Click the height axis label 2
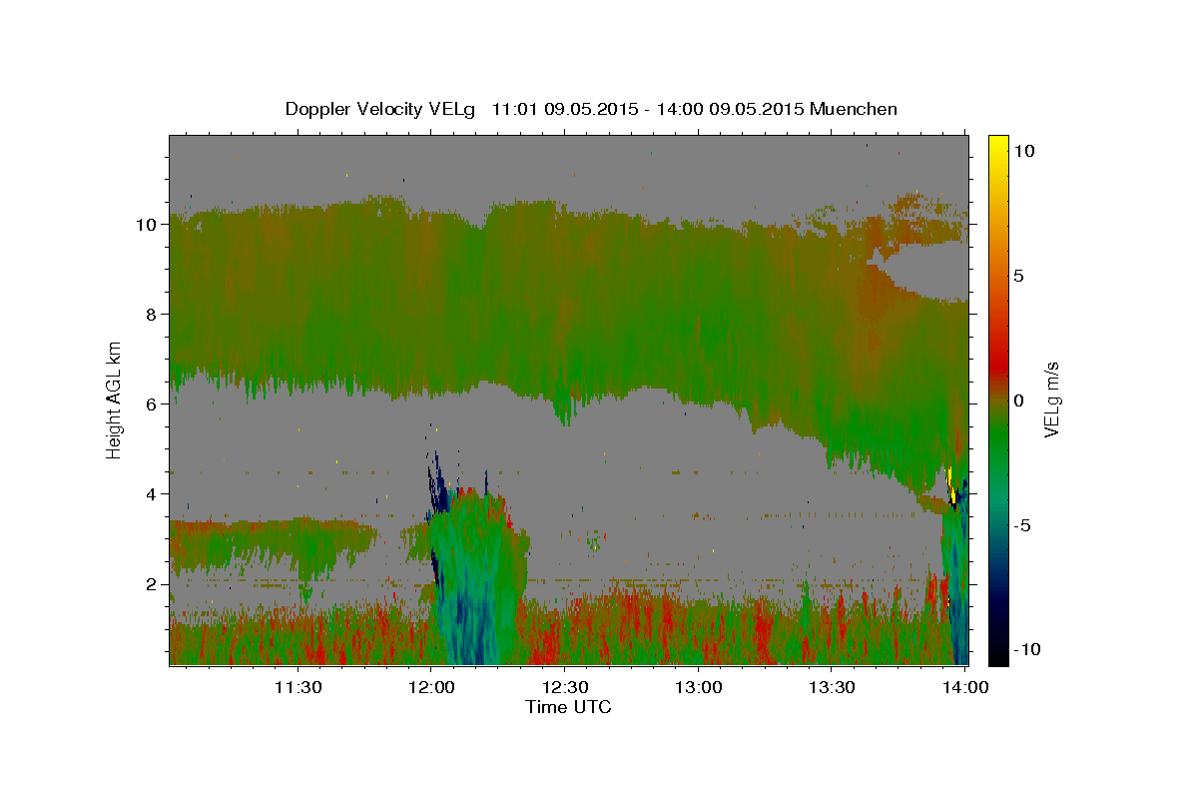Image resolution: width=1198 pixels, height=799 pixels. point(152,583)
